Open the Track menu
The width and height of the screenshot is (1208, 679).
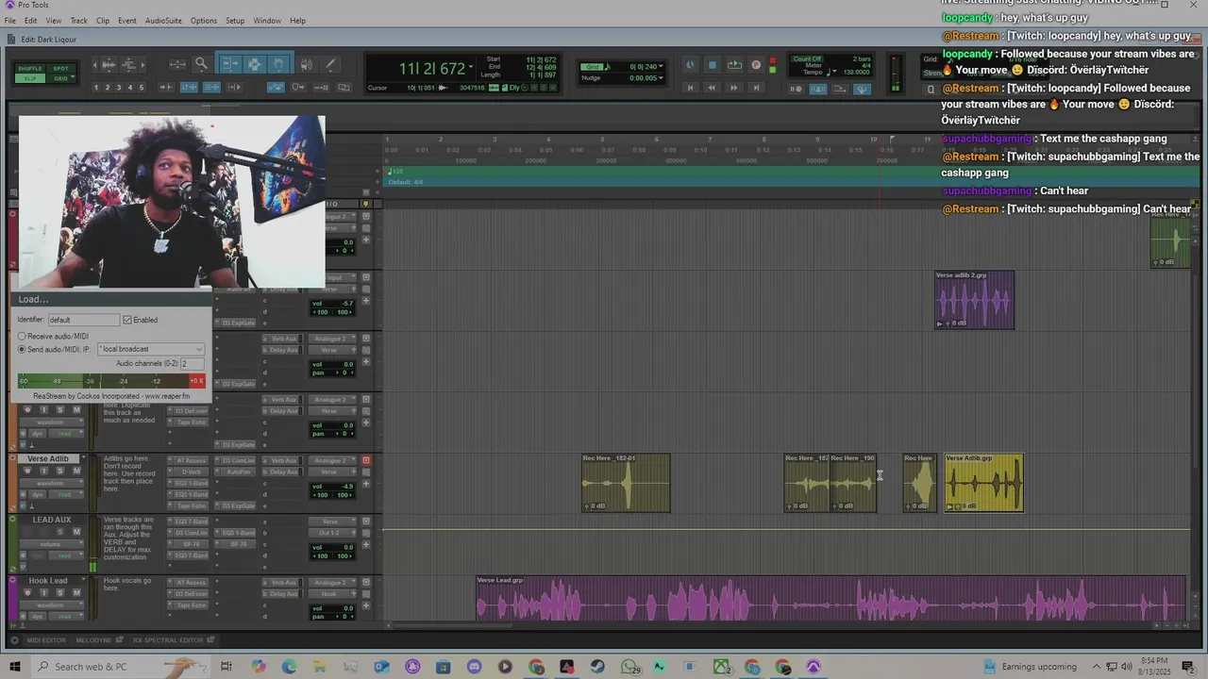(78, 20)
